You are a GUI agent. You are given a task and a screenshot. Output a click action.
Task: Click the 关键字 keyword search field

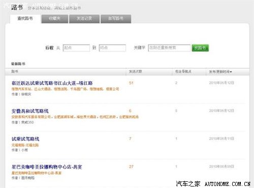pos(169,48)
